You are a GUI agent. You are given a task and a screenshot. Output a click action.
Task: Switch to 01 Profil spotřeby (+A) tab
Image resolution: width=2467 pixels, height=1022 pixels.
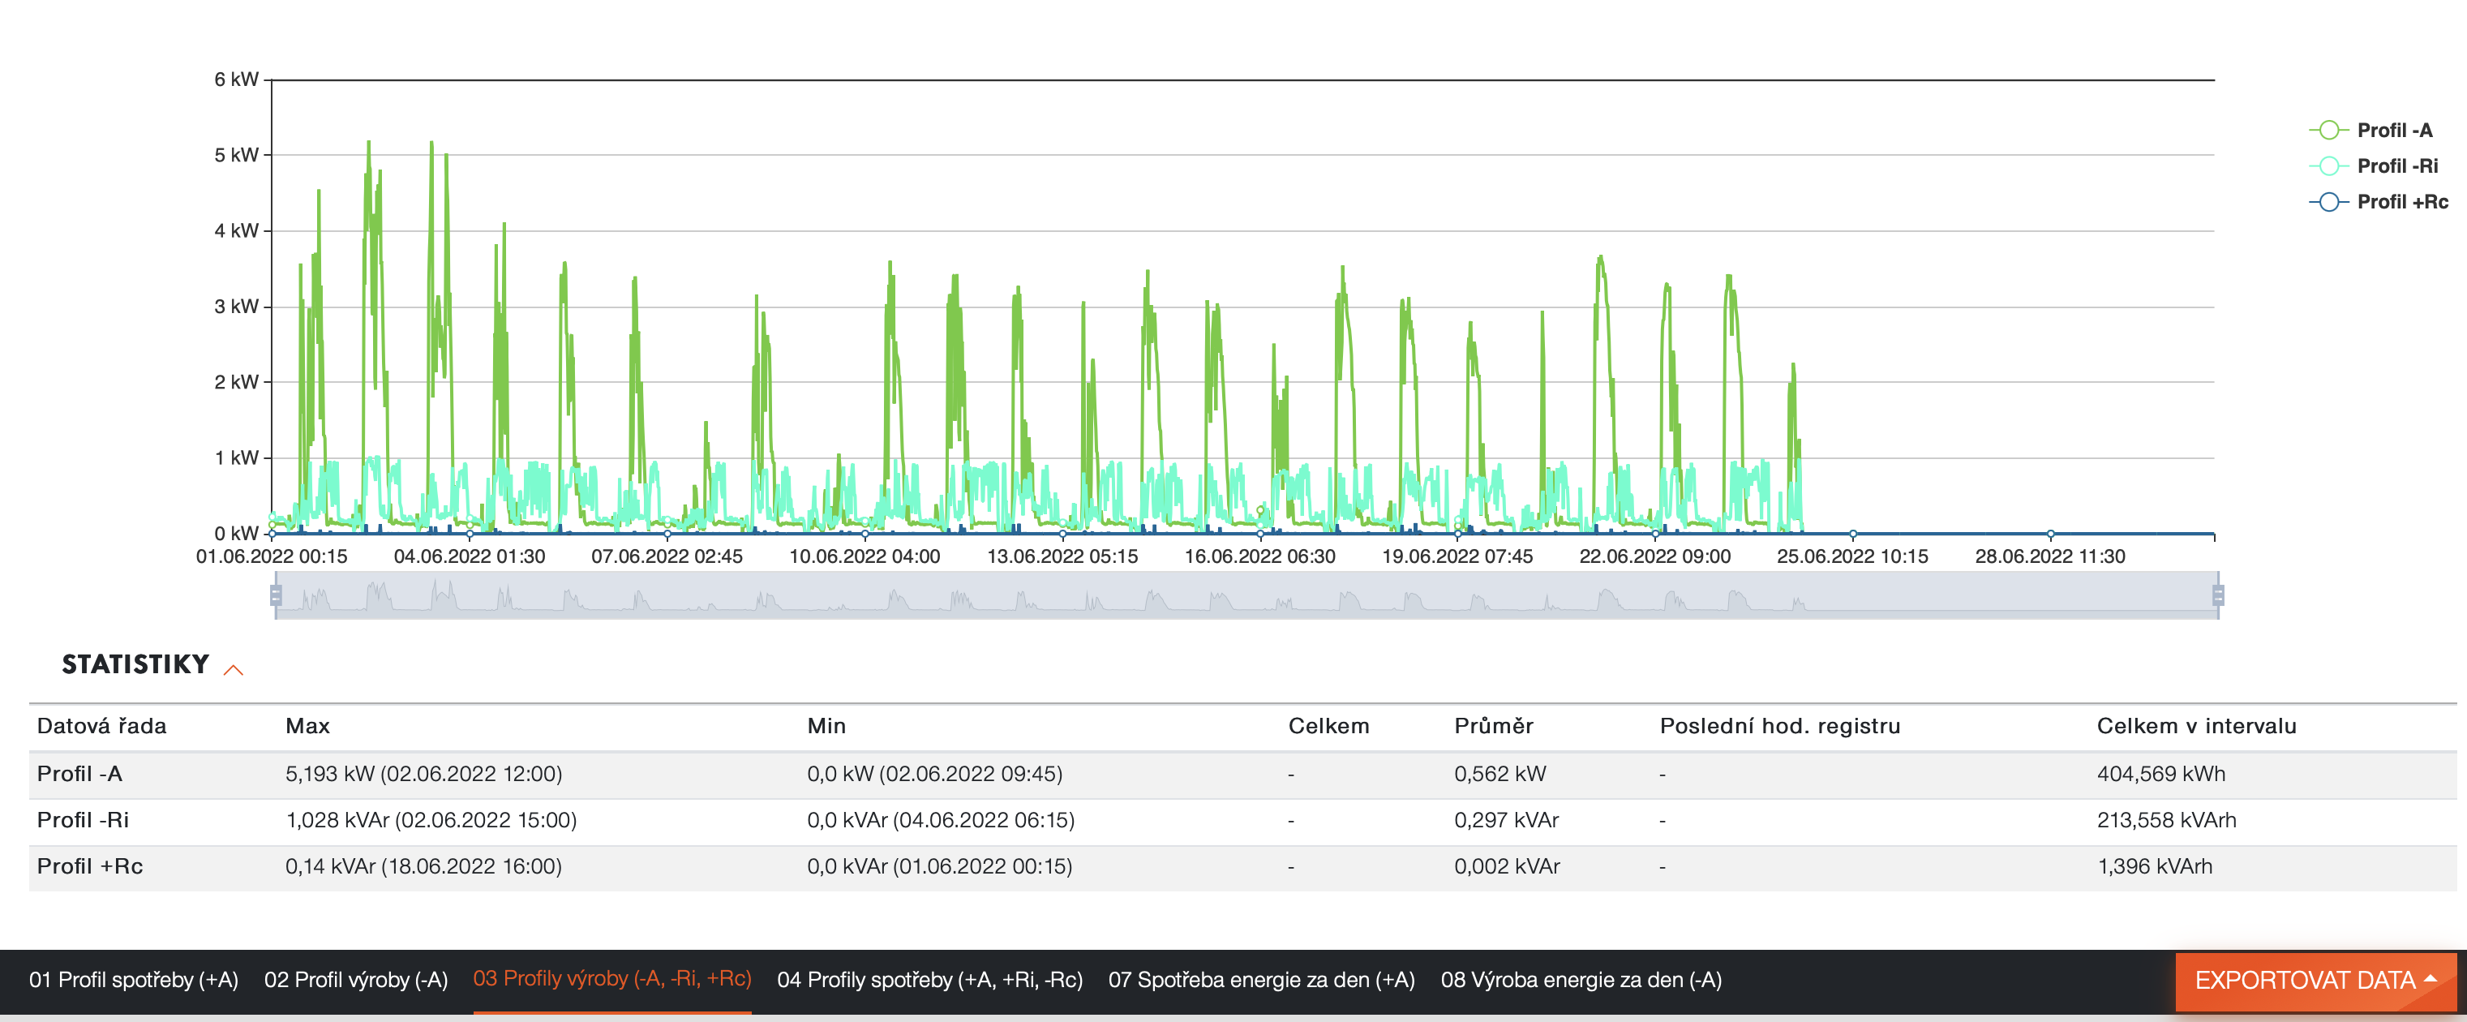click(133, 980)
